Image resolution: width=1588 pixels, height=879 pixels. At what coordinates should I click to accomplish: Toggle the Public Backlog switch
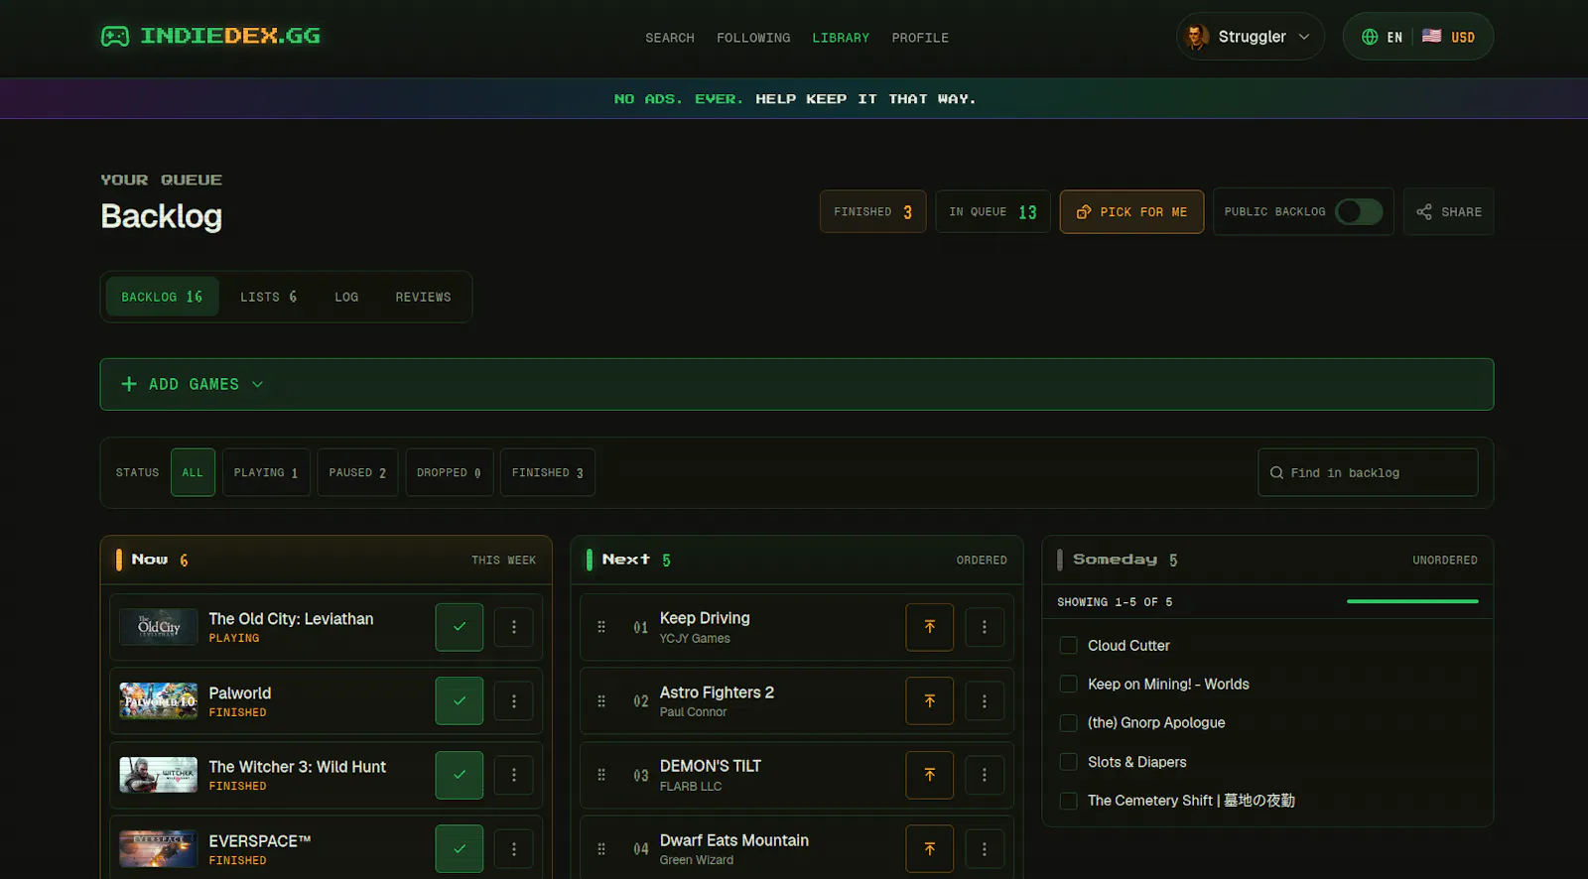click(1359, 211)
